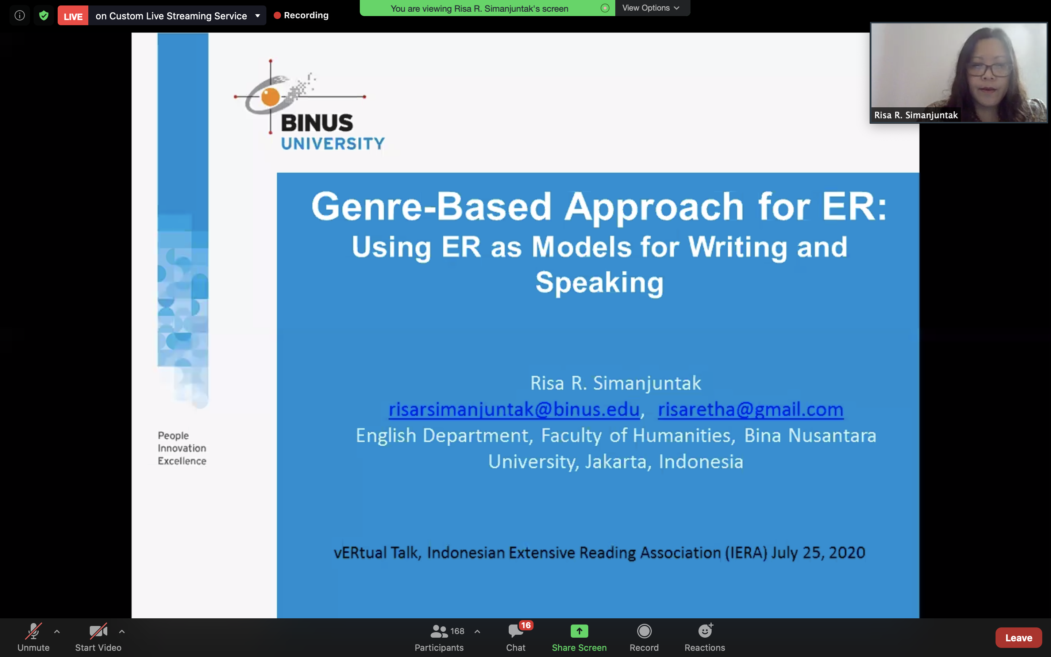This screenshot has width=1051, height=657.
Task: Click the green encryption shield icon
Action: point(43,16)
